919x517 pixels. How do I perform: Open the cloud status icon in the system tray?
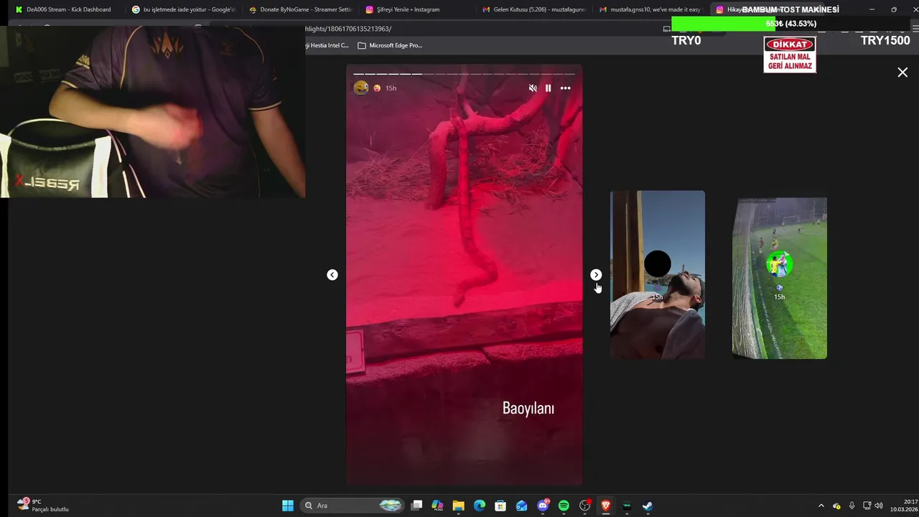[x=836, y=506]
